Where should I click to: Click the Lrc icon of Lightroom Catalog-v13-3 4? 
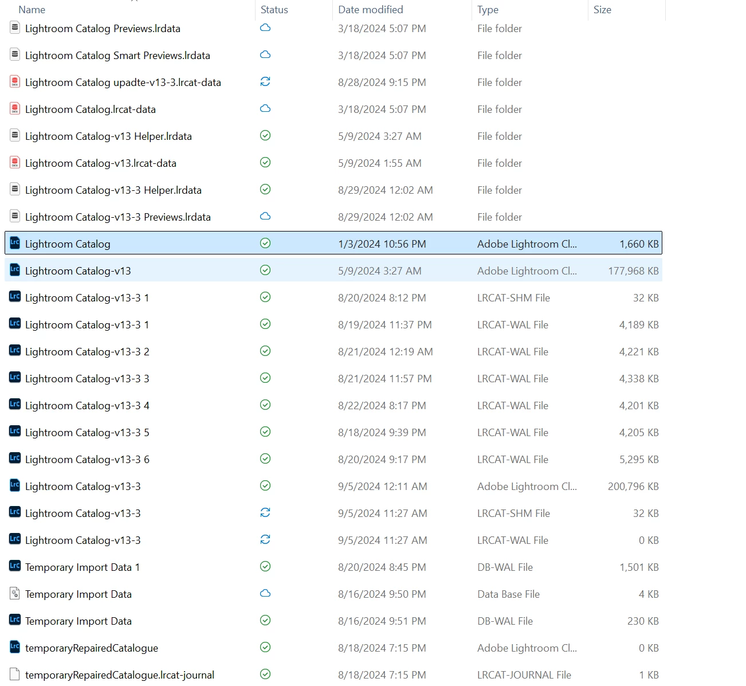point(15,405)
